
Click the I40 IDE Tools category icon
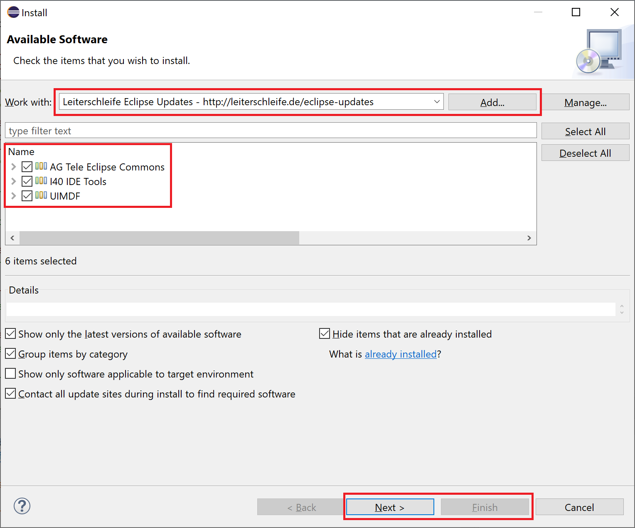coord(41,181)
